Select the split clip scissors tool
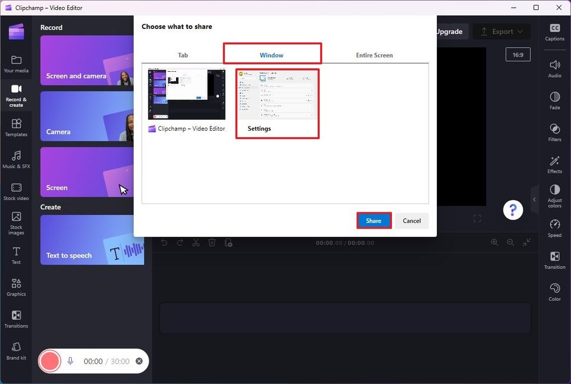The height and width of the screenshot is (384, 571). 195,242
